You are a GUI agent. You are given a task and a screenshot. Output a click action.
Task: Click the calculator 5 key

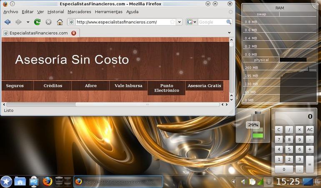point(289,149)
